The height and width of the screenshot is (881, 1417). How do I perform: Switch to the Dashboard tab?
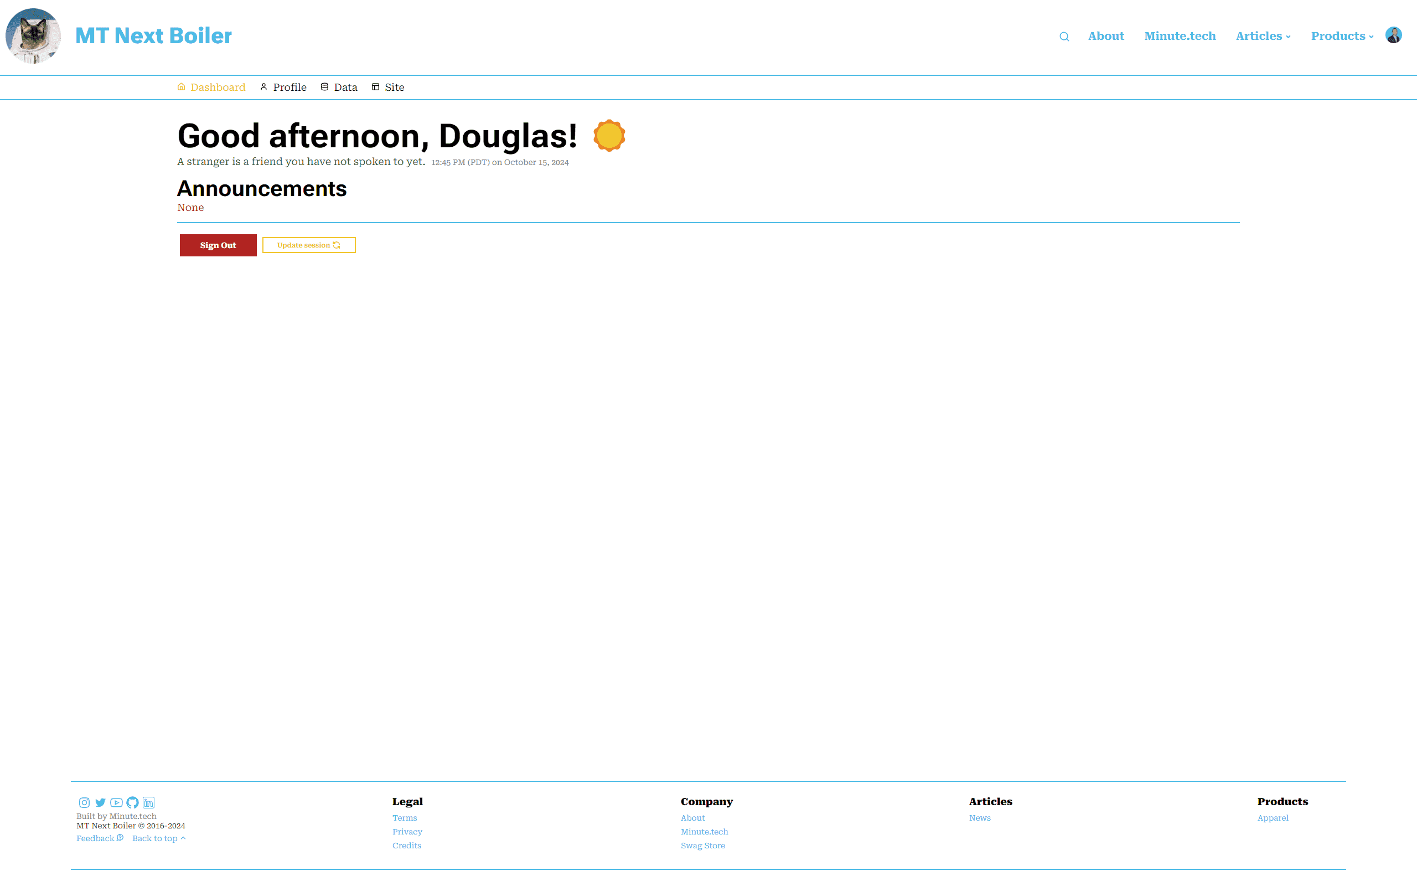click(x=211, y=87)
